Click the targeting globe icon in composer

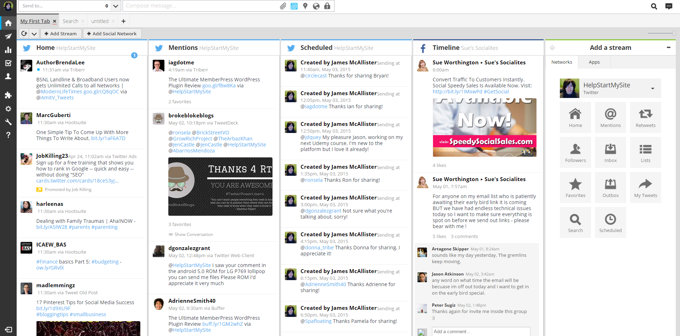click(316, 6)
